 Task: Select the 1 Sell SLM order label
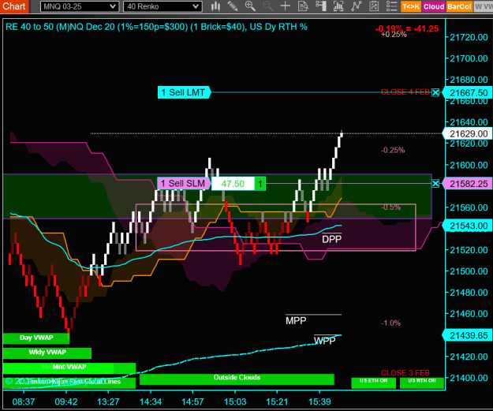(x=184, y=183)
